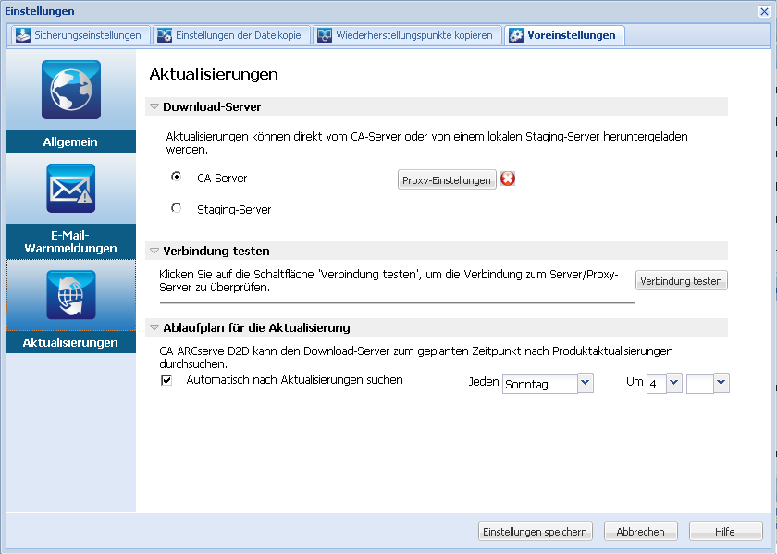Screen dimensions: 777x554
Task: Click the Einstellungen der Dateikopie tab icon
Action: (165, 35)
